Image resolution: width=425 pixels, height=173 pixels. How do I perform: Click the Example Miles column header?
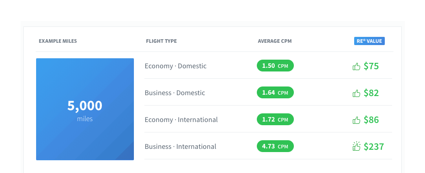pyautogui.click(x=58, y=41)
